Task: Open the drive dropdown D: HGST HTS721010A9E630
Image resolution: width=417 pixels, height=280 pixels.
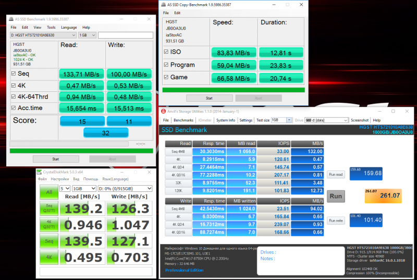Action: [43, 35]
